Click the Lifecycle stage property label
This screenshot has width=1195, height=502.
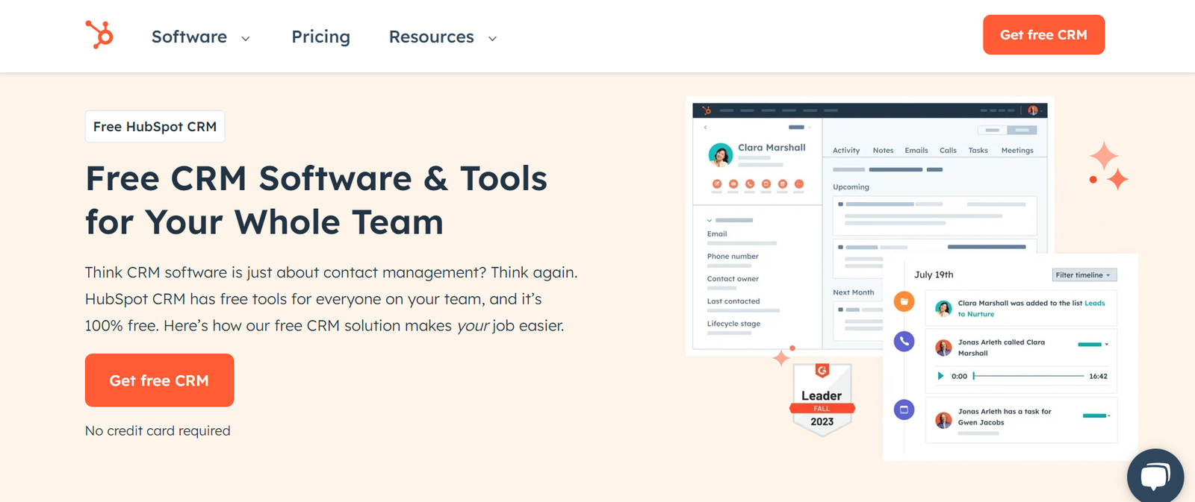733,324
